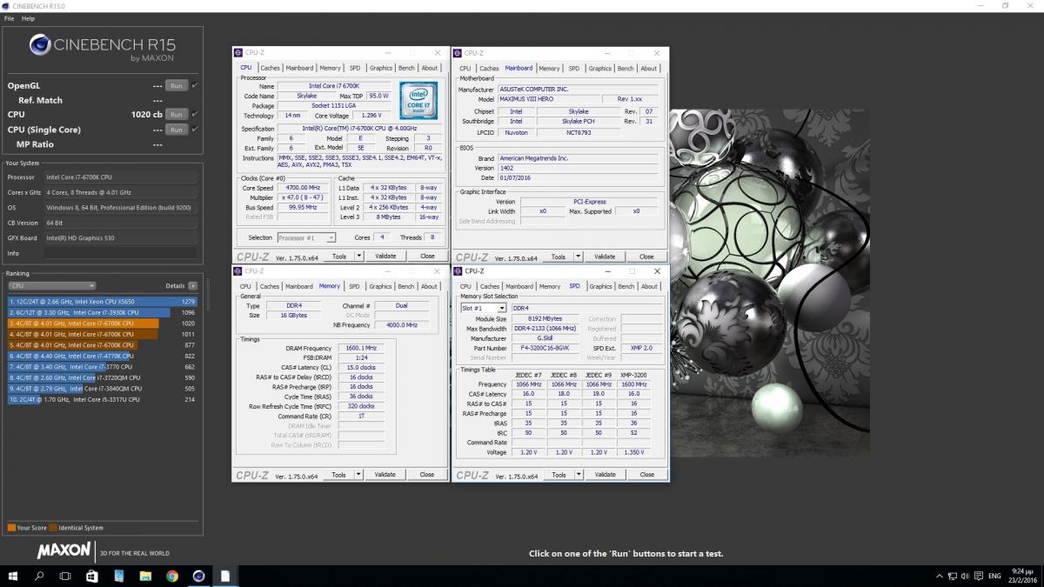
Task: Show hidden system tray icons
Action: pyautogui.click(x=939, y=576)
